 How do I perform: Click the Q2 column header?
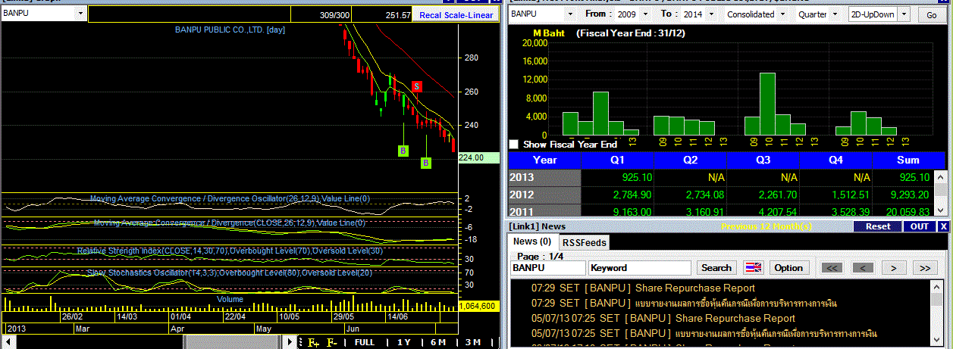point(690,160)
